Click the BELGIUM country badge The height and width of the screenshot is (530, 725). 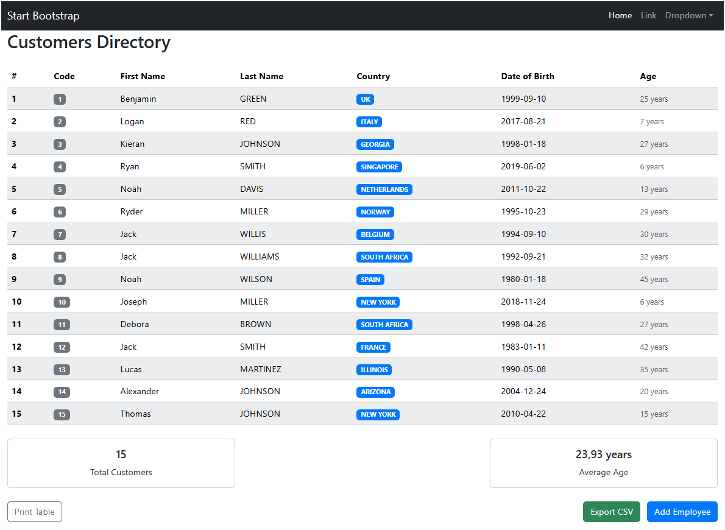click(375, 235)
